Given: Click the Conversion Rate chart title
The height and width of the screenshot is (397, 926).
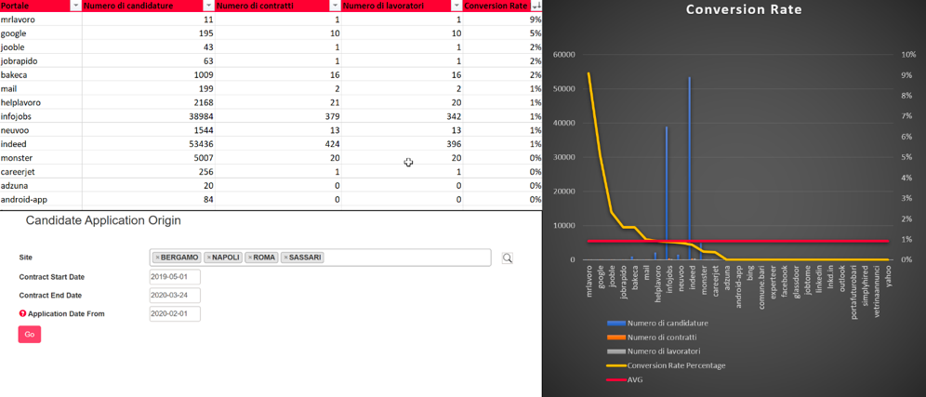Looking at the screenshot, I should pos(744,10).
